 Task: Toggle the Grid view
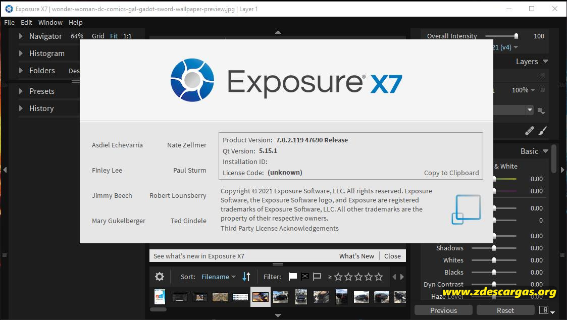[98, 36]
